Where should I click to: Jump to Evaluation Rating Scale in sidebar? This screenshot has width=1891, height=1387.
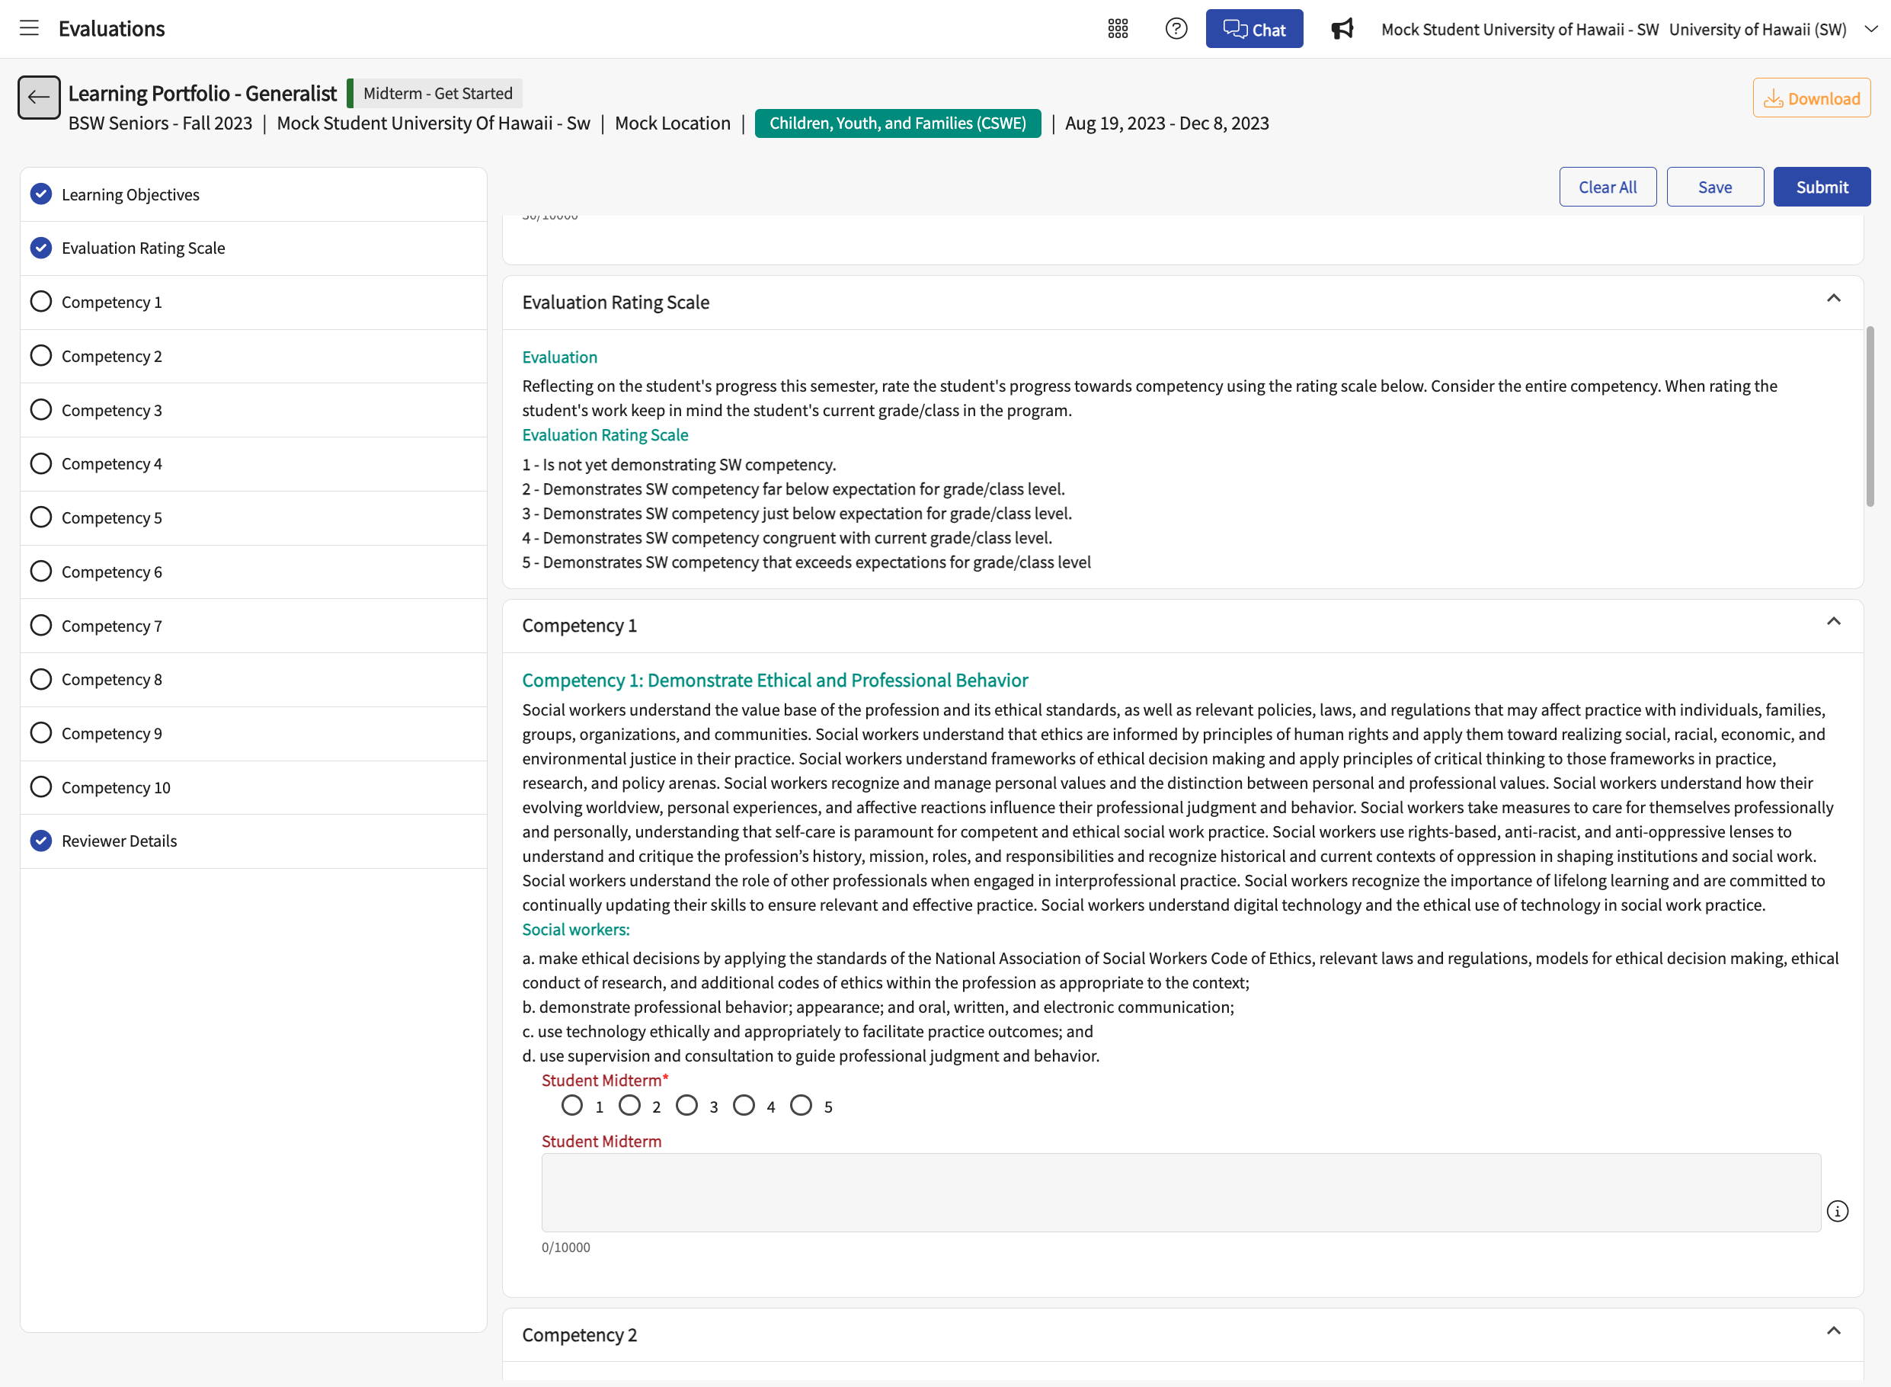[x=254, y=248]
